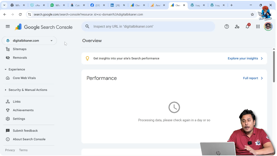Click chevron next to Explore your insights
The image size is (277, 156).
pyautogui.click(x=262, y=58)
